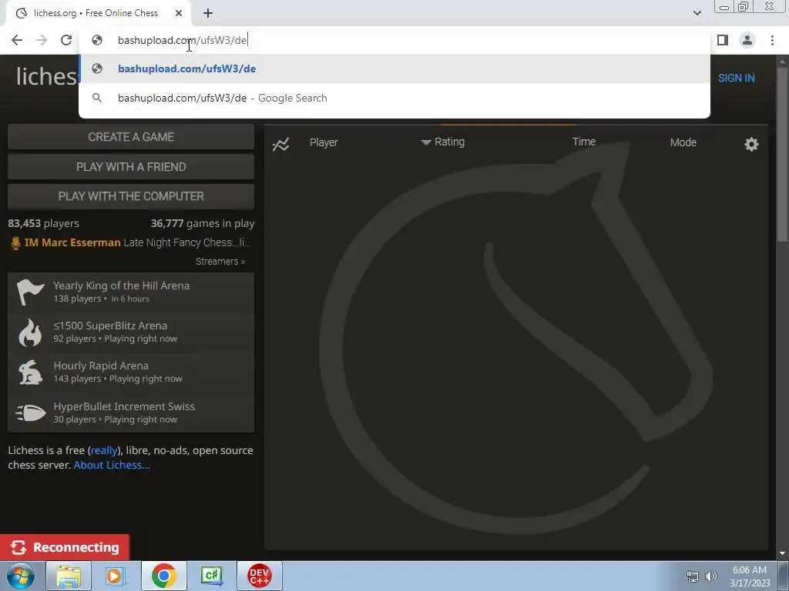Click the scrollbar up arrow
Viewport: 789px width, 591px height.
tap(782, 62)
